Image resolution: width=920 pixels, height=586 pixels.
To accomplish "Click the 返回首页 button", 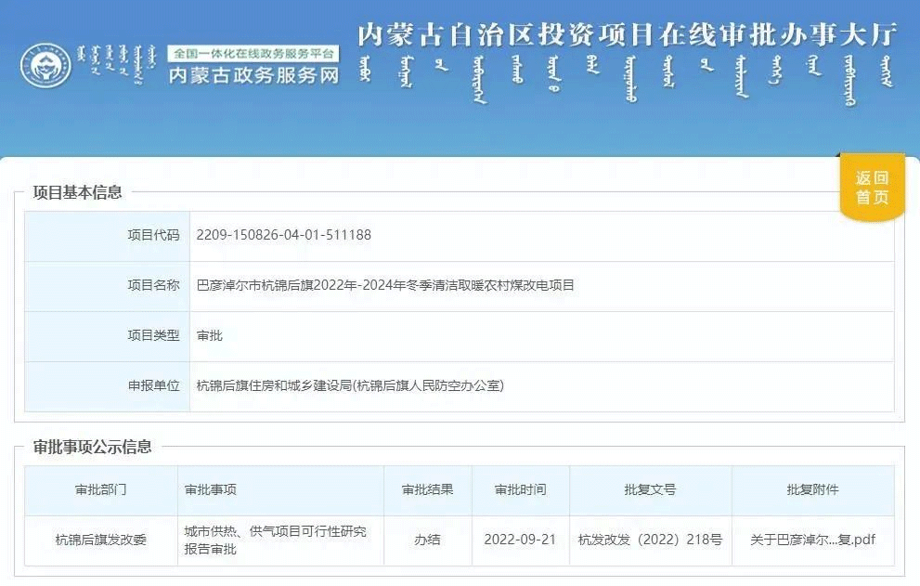I will click(872, 188).
